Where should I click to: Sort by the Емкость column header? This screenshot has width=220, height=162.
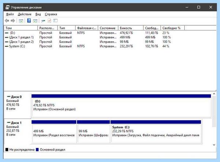click(131, 28)
